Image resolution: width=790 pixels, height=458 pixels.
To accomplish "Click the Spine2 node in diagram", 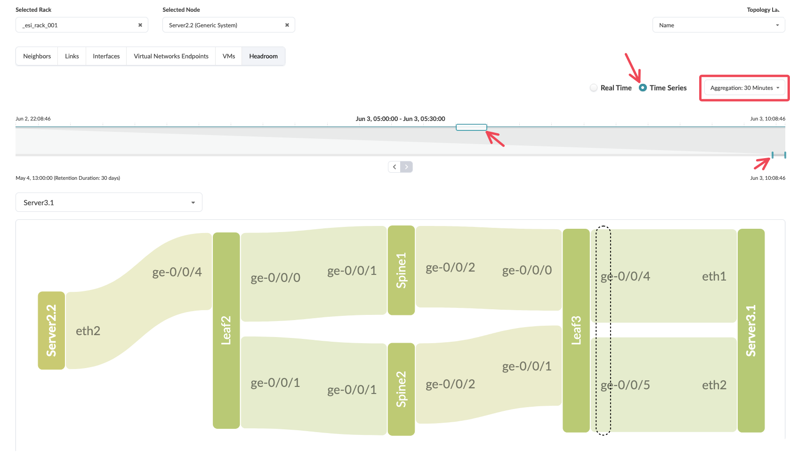I will click(401, 389).
